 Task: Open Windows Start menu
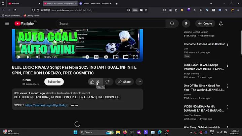[x=75, y=132]
